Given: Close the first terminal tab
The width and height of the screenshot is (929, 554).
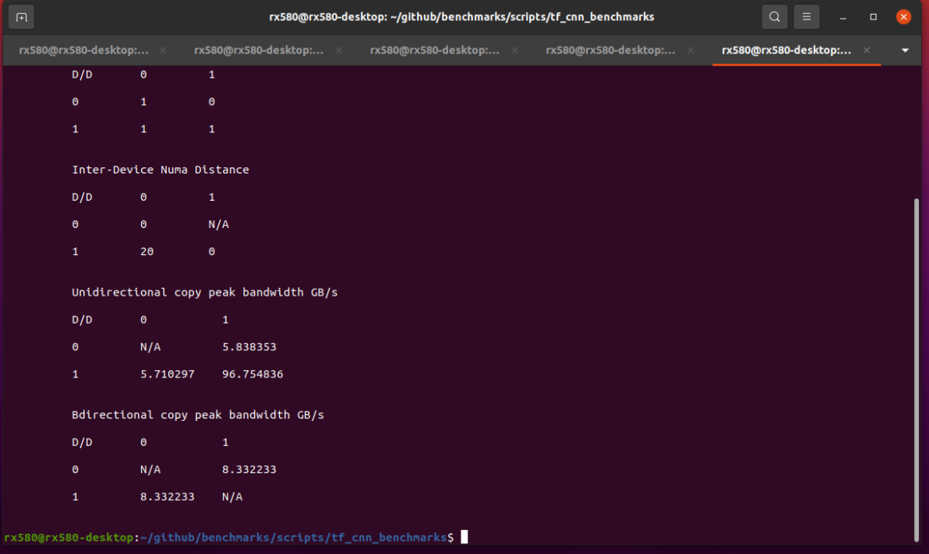Looking at the screenshot, I should click(x=163, y=51).
